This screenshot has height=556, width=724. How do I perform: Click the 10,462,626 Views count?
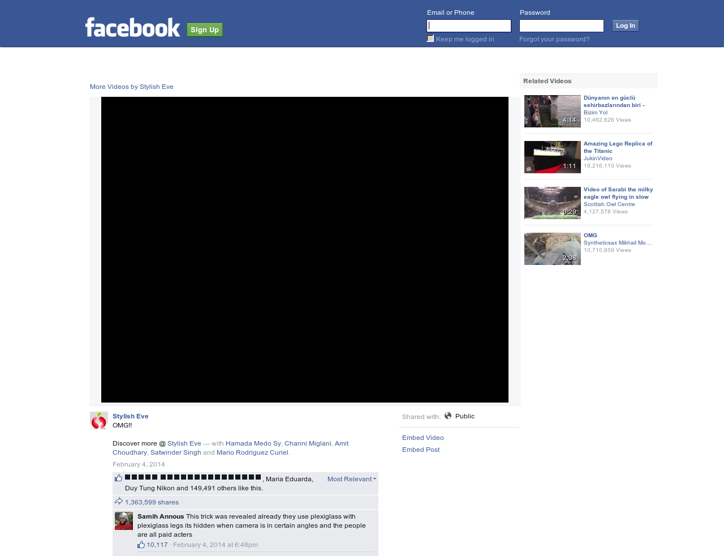coord(607,120)
